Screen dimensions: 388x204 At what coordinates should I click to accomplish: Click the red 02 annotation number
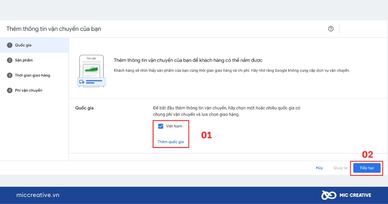coord(367,155)
